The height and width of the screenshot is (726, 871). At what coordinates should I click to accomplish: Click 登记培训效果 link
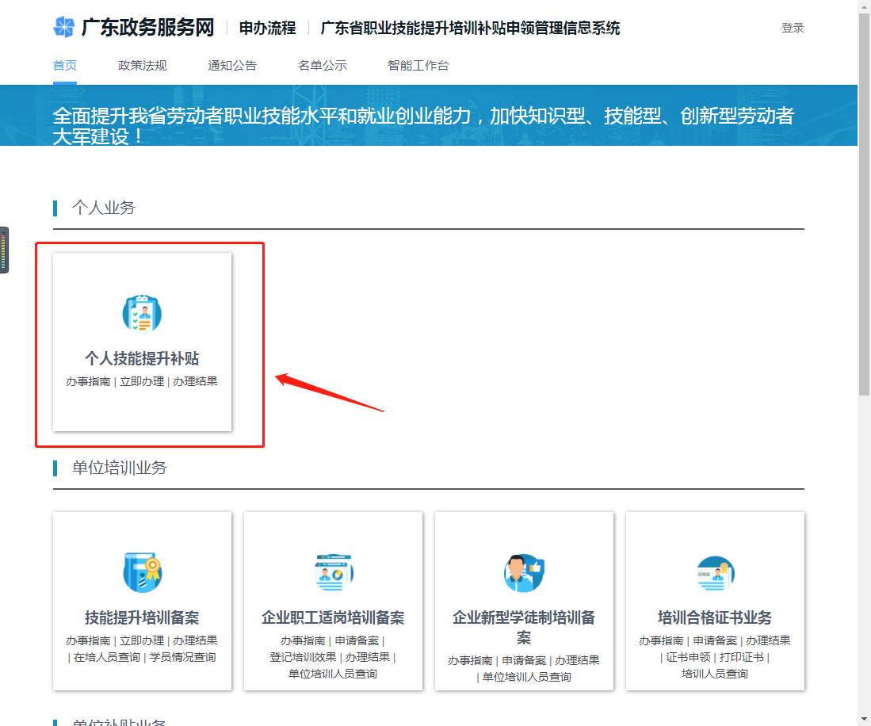(304, 657)
